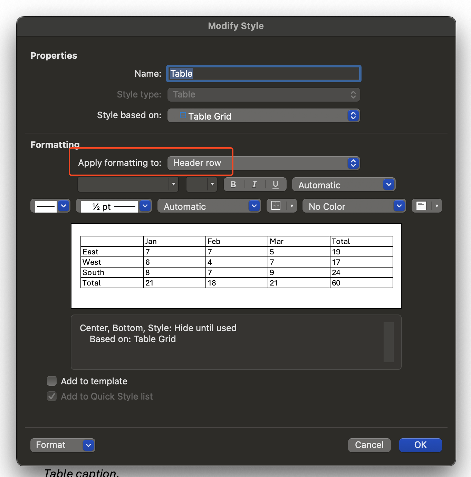Open the No Color shading picker
The width and height of the screenshot is (471, 477).
tap(354, 206)
